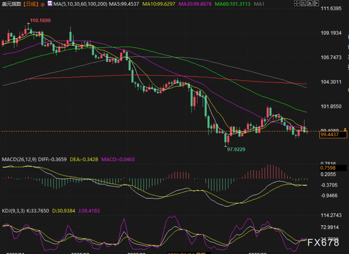Click the FX678 watermark logo
The width and height of the screenshot is (349, 254).
tap(323, 243)
